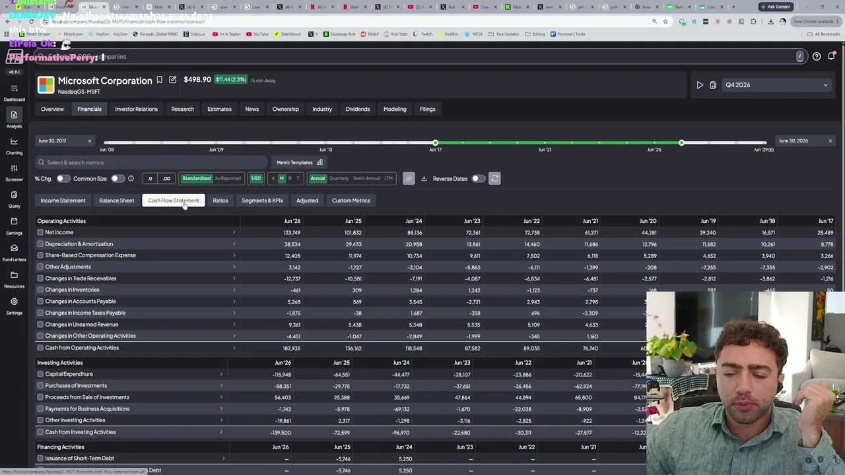Screen dimensions: 845x475
Task: Toggle the % Chg. switch
Action: [x=63, y=179]
